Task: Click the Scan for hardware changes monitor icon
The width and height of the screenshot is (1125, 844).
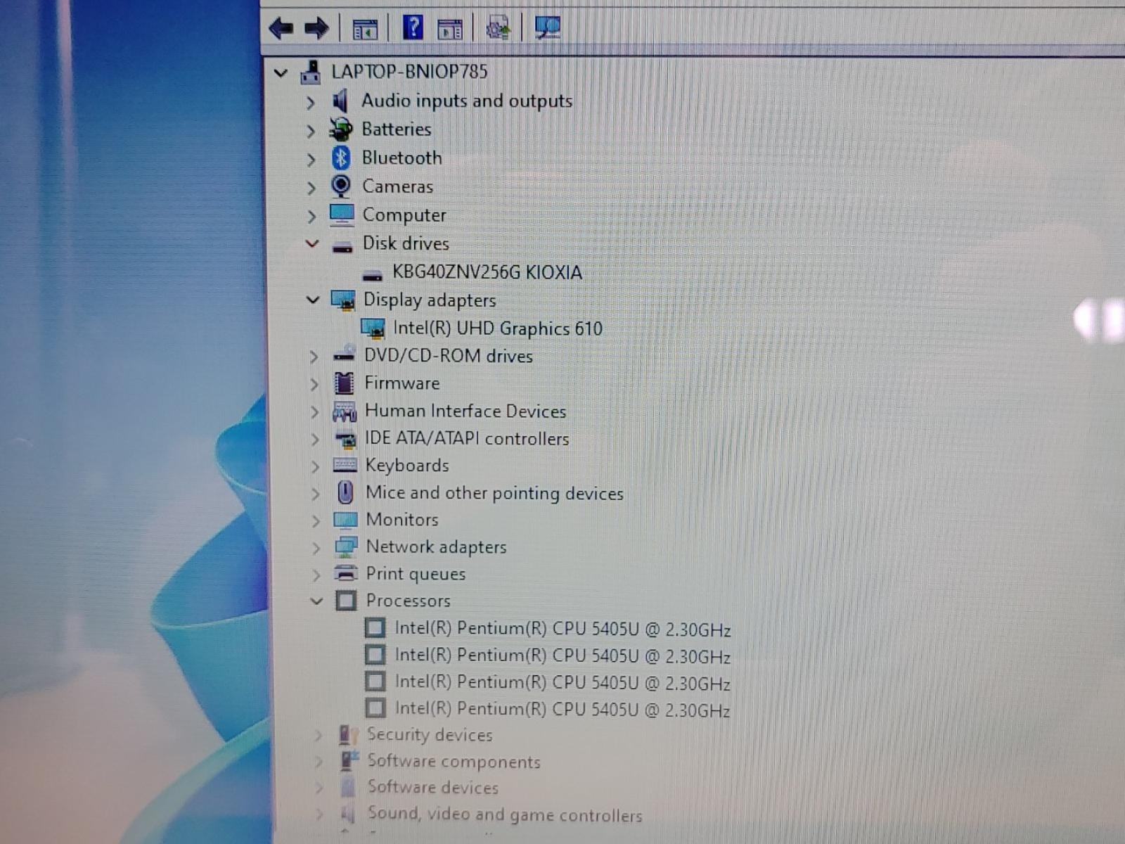Action: coord(547,28)
